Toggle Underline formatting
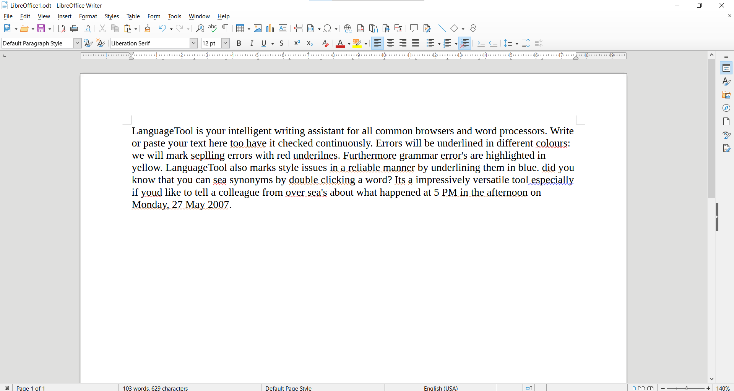Screen dimensions: 734x391 264,43
